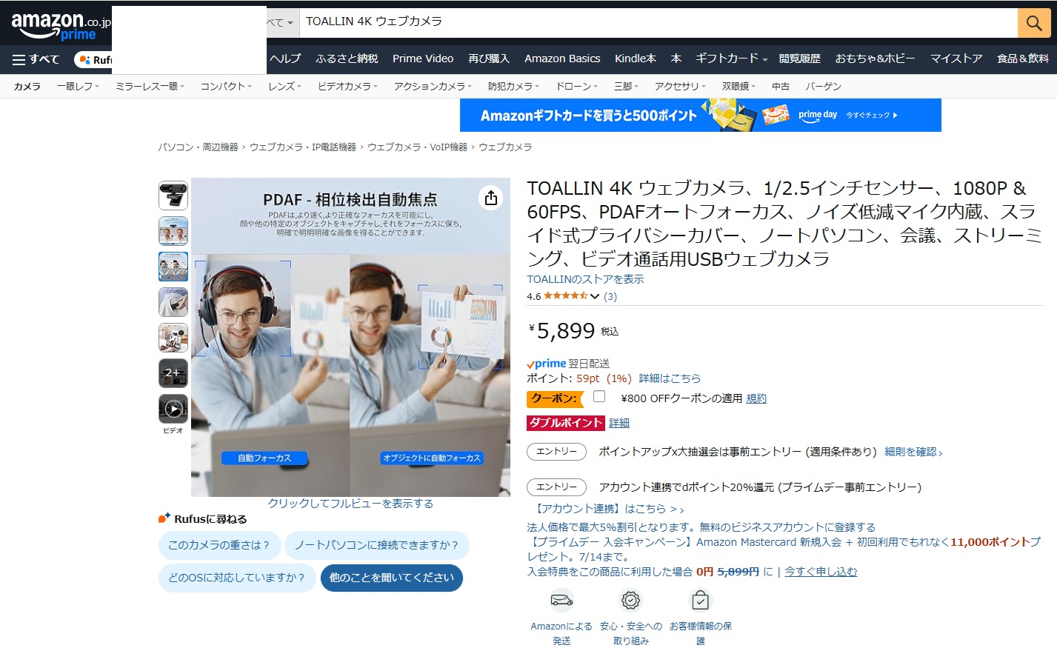Open the (3) reviews count link

[610, 296]
